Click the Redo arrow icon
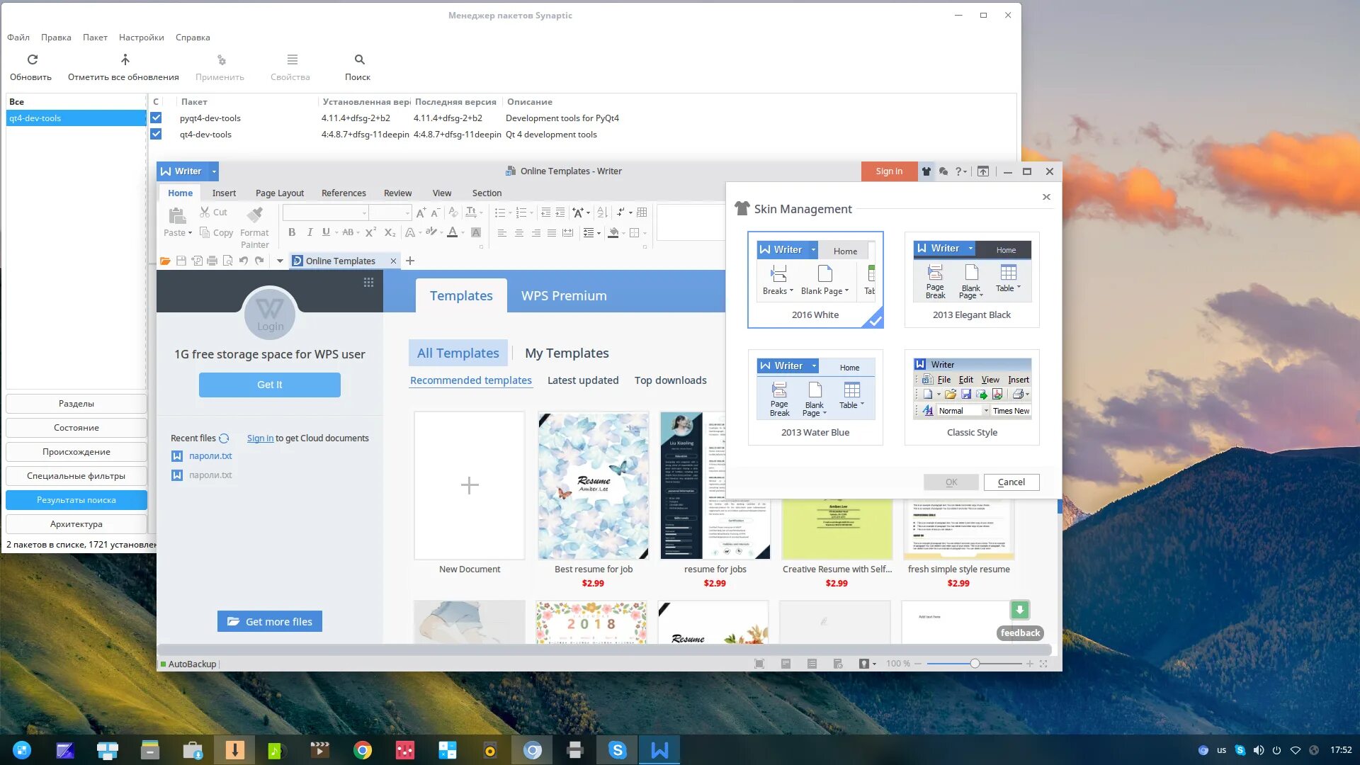 pyautogui.click(x=259, y=261)
